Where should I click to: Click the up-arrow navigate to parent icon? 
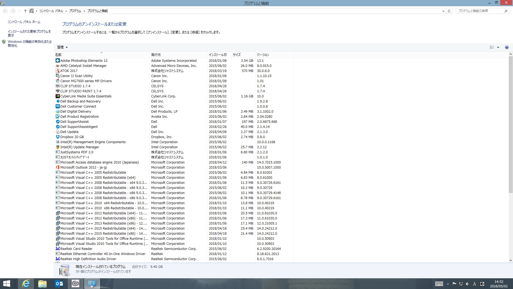[25, 11]
